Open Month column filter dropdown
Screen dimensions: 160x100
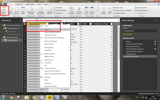coord(90,24)
